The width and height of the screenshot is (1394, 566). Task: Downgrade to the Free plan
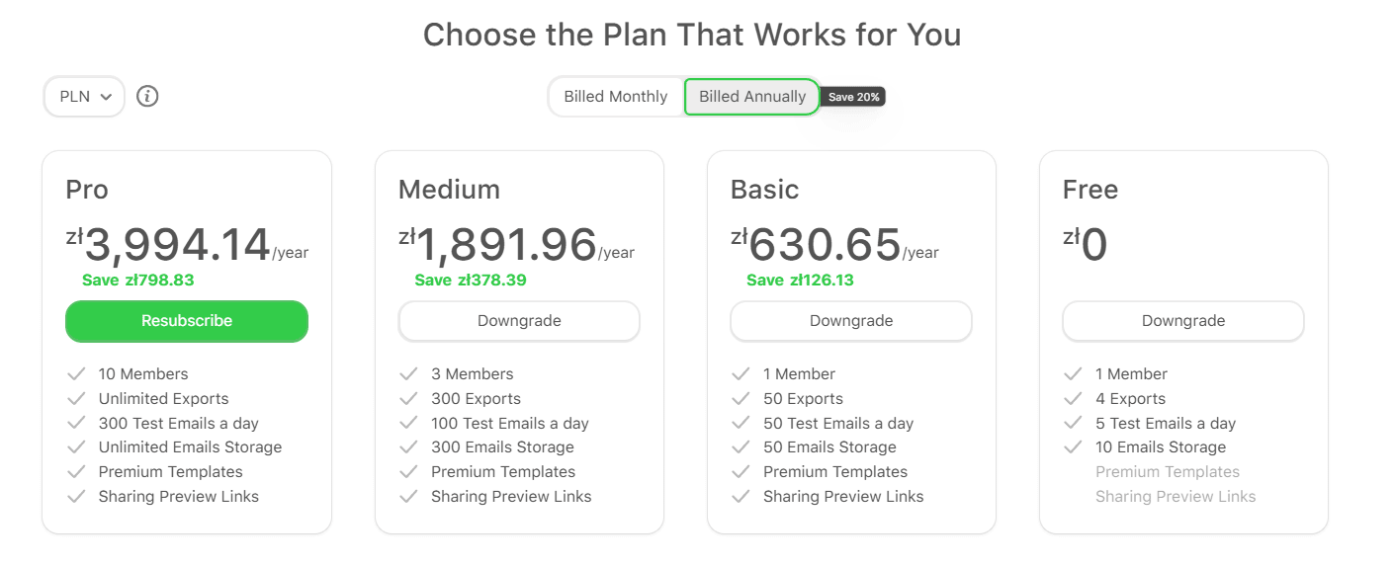click(1183, 321)
